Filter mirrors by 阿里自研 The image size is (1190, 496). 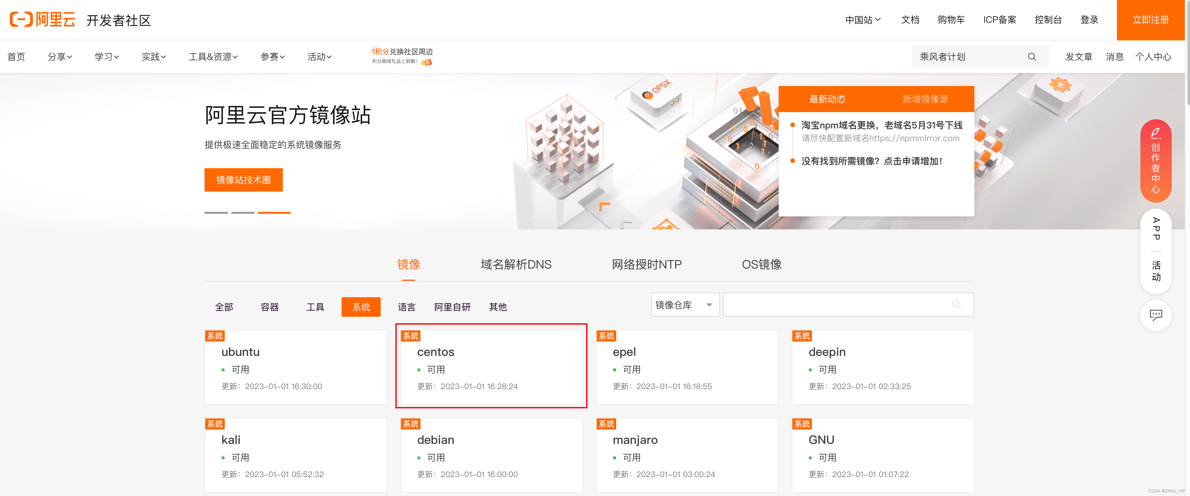click(x=452, y=307)
